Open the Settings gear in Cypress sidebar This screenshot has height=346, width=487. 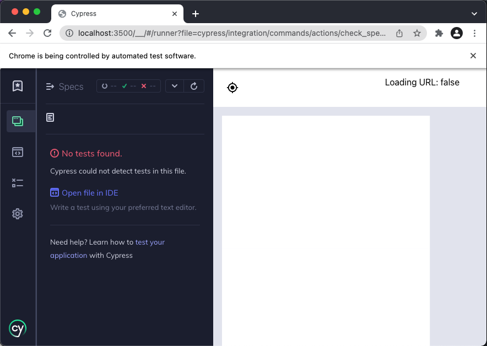(x=18, y=214)
